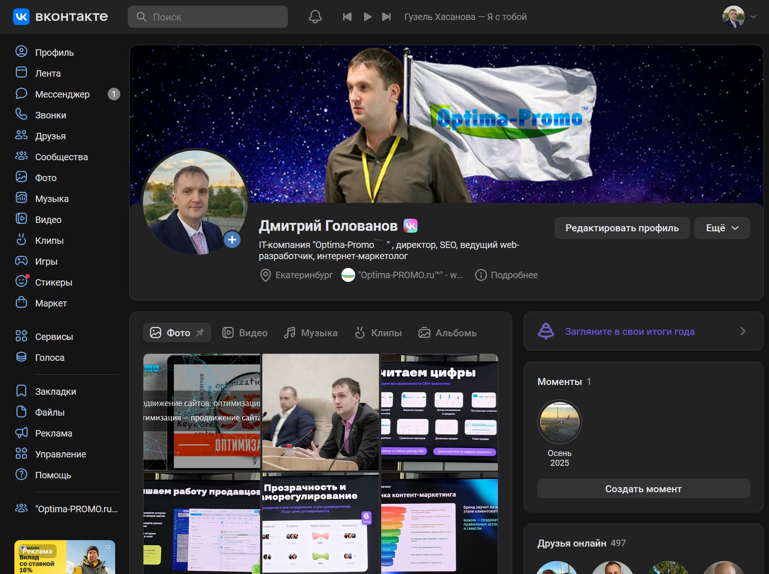Switch to the Видео tab
The width and height of the screenshot is (769, 574).
(x=245, y=333)
